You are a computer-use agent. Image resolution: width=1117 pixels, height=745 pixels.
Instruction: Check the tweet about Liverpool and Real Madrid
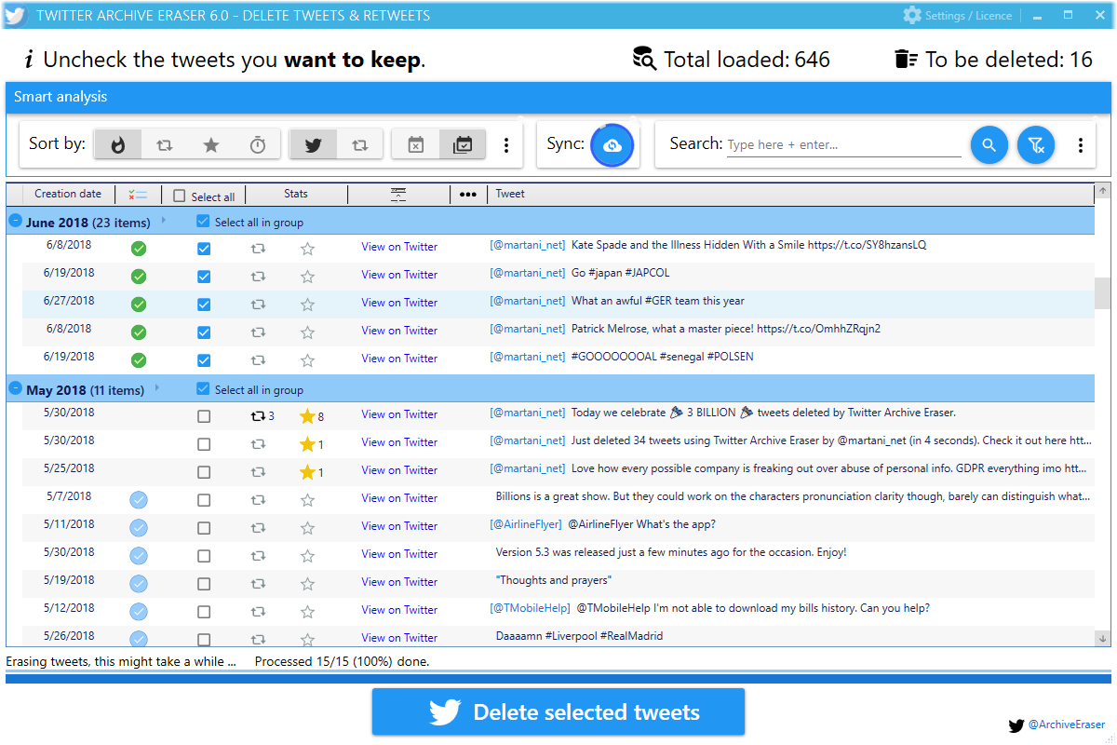click(203, 639)
